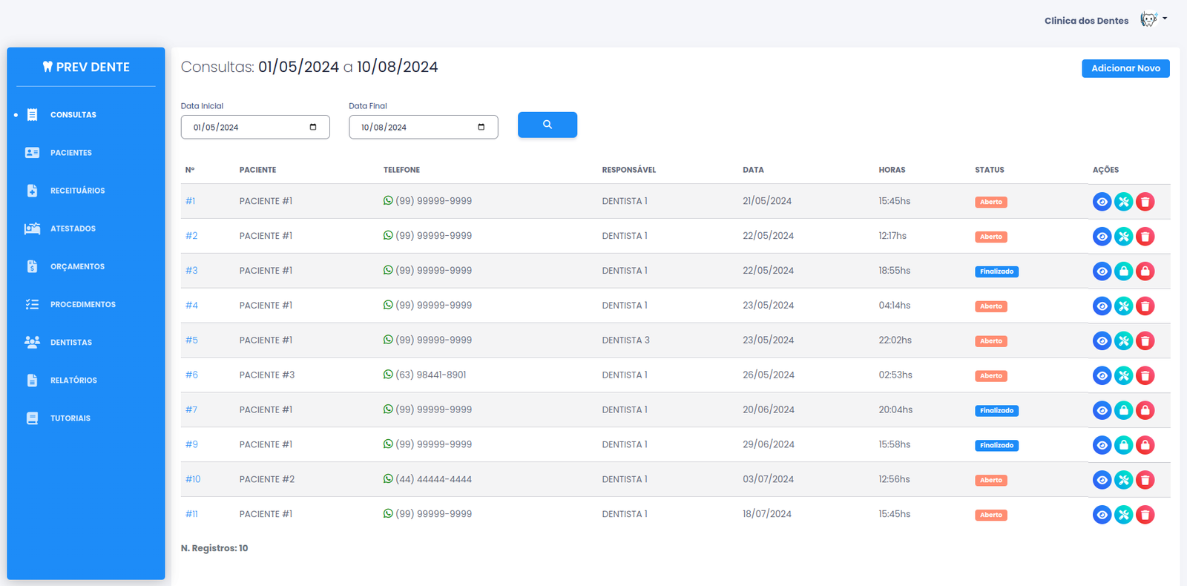Go to Pacientes in the sidebar
This screenshot has width=1187, height=586.
point(71,153)
